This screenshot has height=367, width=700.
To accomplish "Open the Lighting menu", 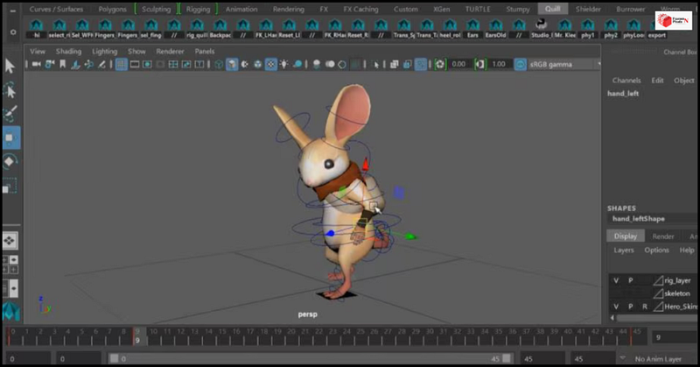I will pos(104,52).
